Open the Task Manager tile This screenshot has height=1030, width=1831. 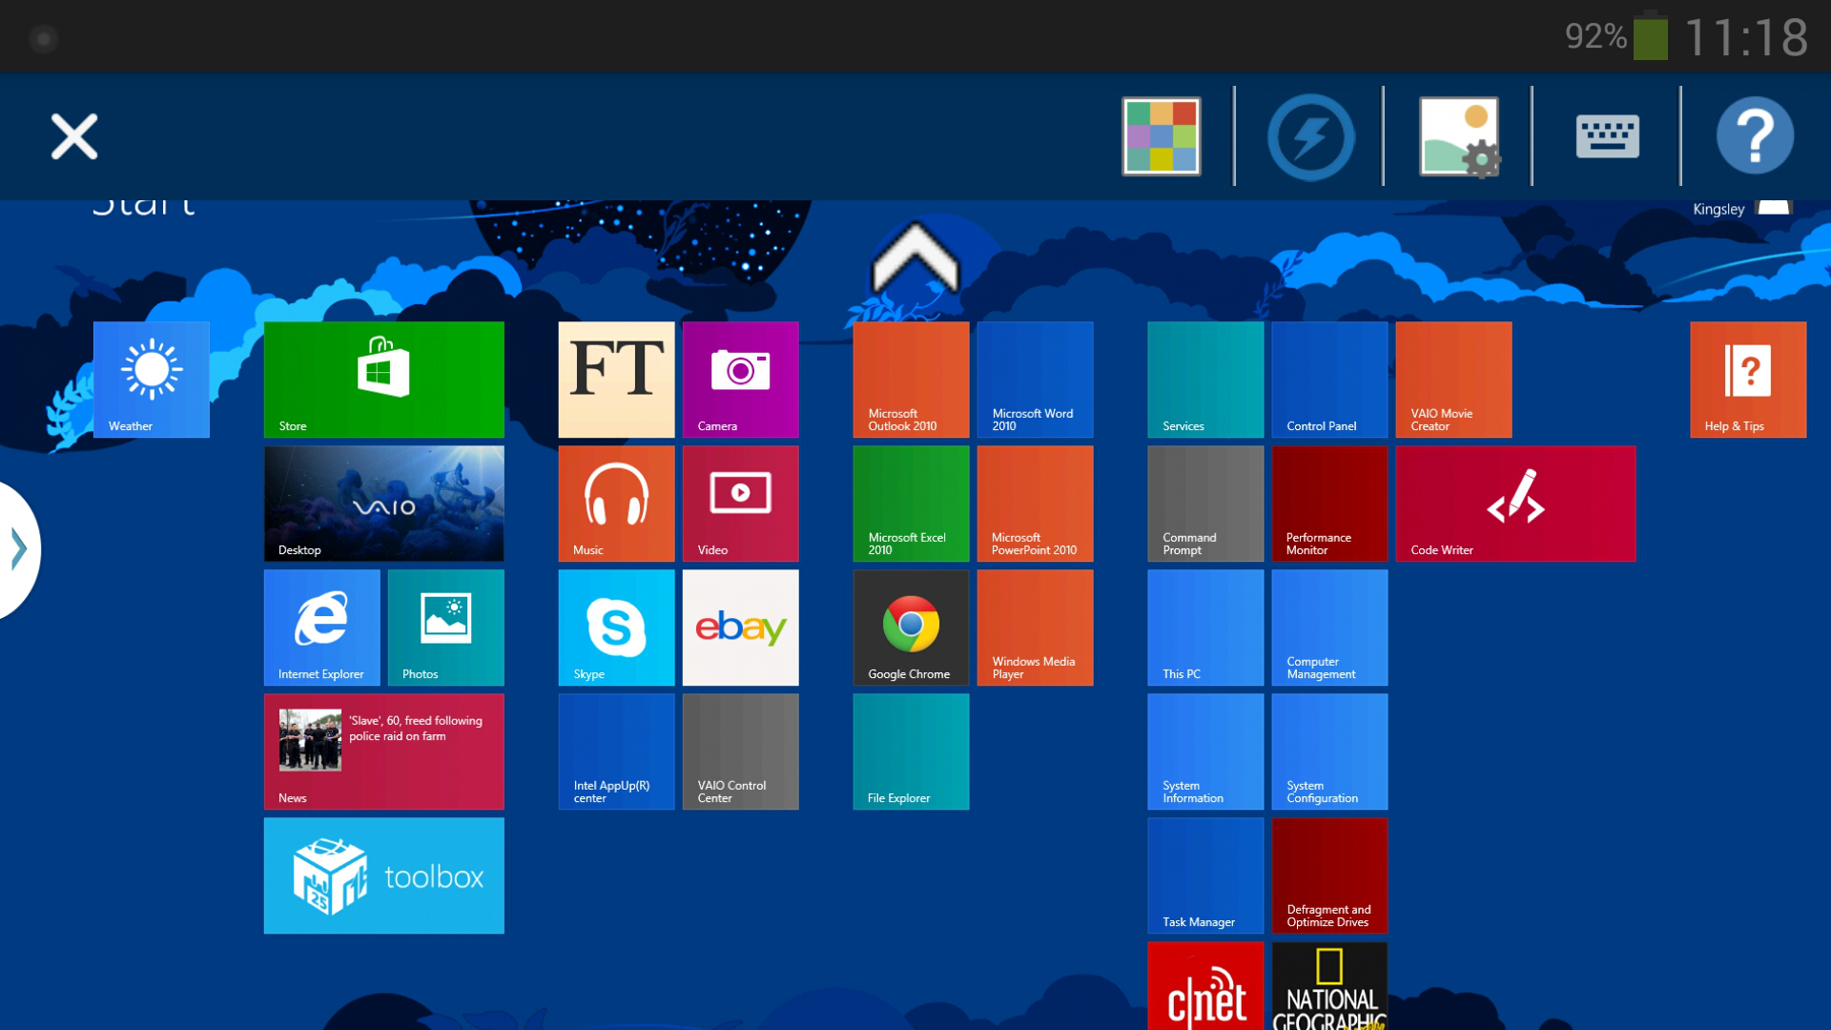1205,875
